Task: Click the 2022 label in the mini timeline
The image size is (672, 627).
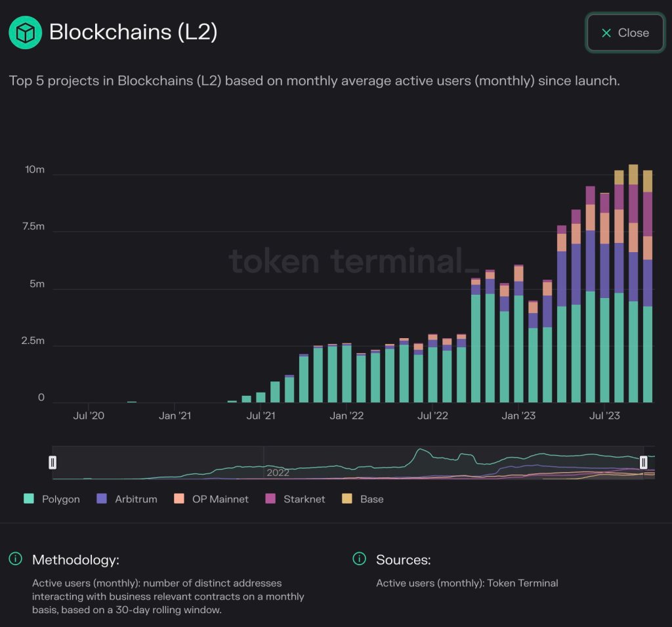Action: [x=278, y=473]
